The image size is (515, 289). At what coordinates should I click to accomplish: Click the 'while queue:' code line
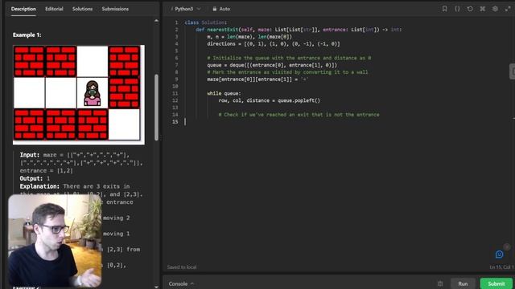tap(224, 93)
